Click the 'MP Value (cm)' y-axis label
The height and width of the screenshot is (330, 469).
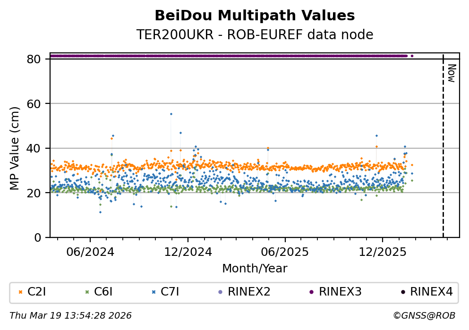point(15,148)
